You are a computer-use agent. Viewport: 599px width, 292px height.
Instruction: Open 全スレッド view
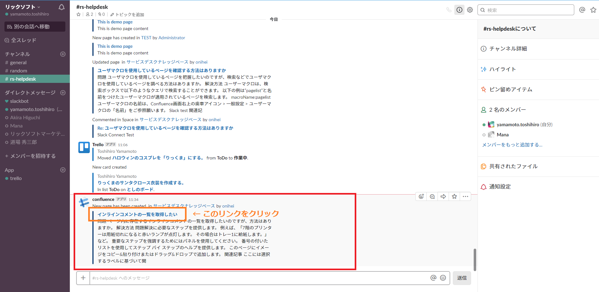point(21,40)
